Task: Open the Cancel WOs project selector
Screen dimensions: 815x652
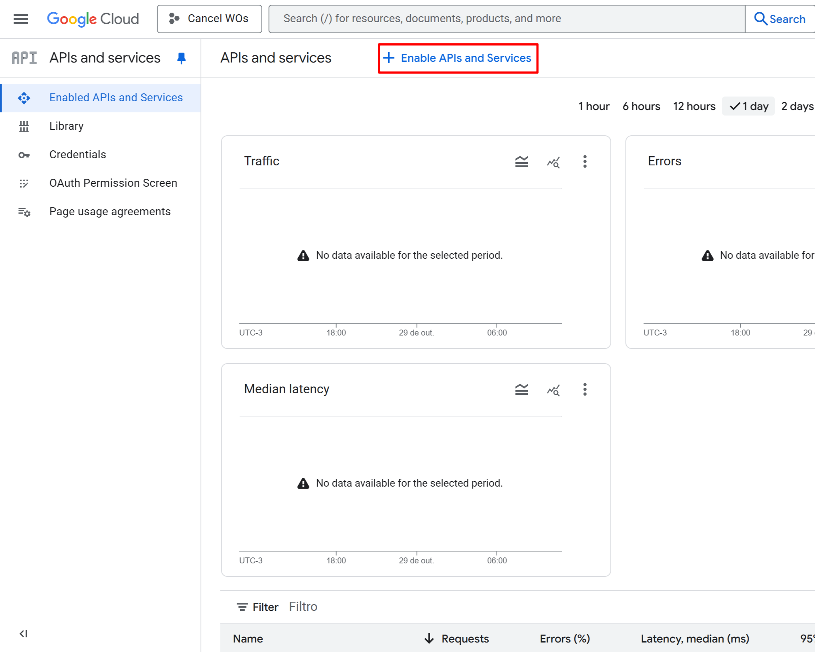Action: pos(209,19)
